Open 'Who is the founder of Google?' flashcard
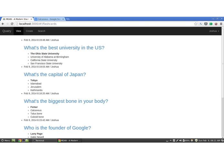Viewport: 224px width, 159px height. [x=57, y=128]
